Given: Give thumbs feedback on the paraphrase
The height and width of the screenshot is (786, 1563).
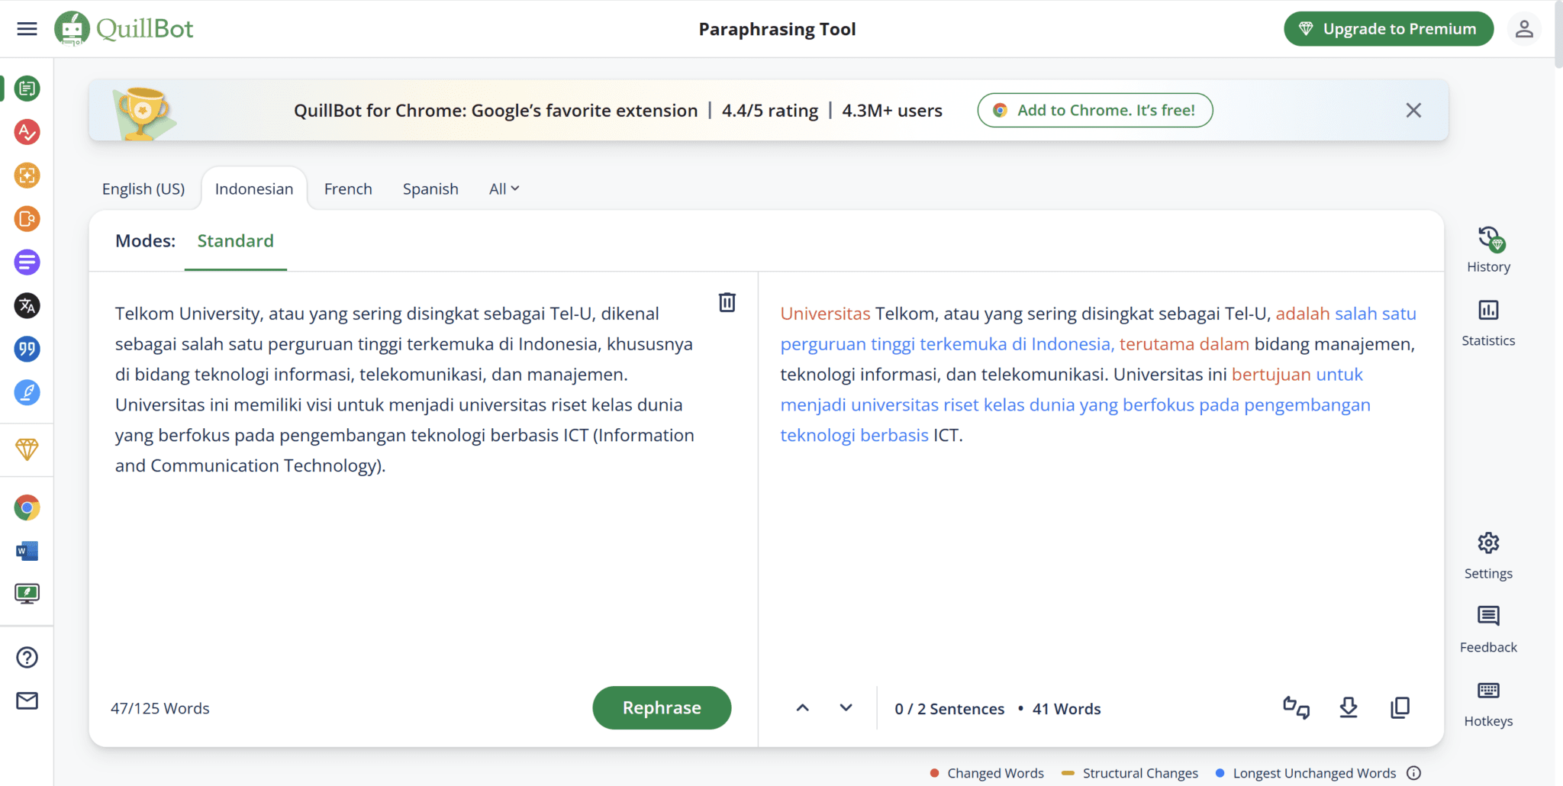Looking at the screenshot, I should tap(1297, 707).
